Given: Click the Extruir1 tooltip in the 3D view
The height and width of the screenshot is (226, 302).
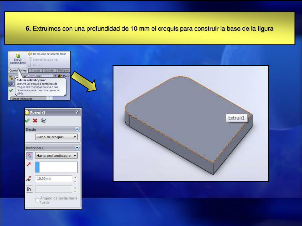Looking at the screenshot, I should 236,118.
